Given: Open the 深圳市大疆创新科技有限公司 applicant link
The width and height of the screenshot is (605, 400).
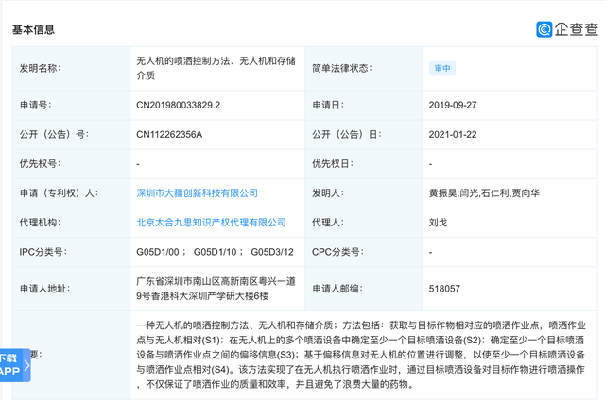Looking at the screenshot, I should pyautogui.click(x=198, y=192).
